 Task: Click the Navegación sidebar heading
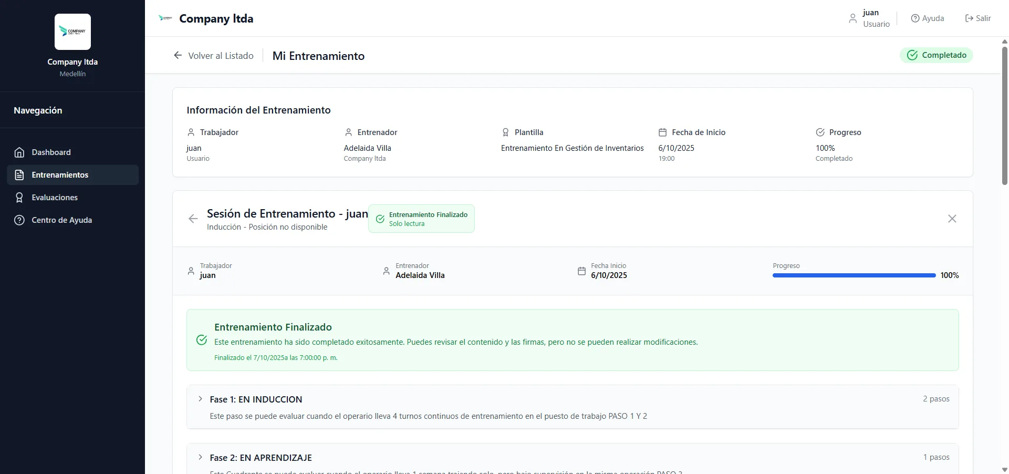(x=38, y=110)
